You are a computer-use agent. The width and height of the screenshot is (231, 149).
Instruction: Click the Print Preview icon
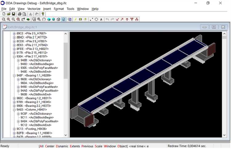pyautogui.click(x=24, y=14)
